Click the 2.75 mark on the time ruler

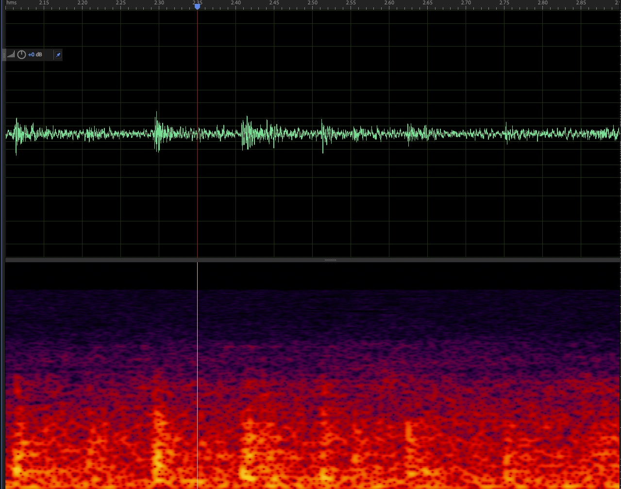pos(504,3)
